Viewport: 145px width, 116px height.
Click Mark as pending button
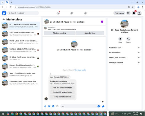59,33
